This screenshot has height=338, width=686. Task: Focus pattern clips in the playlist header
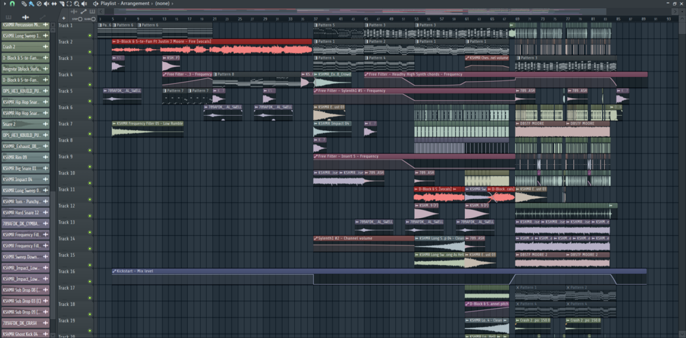[92, 12]
